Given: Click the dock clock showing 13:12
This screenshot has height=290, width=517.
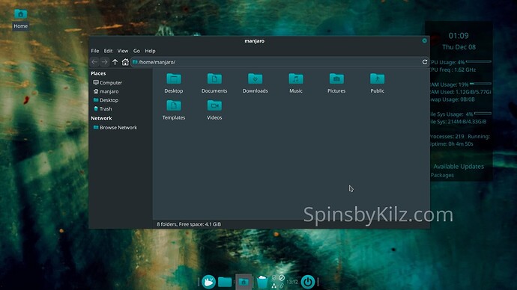Looking at the screenshot, I should (292, 282).
